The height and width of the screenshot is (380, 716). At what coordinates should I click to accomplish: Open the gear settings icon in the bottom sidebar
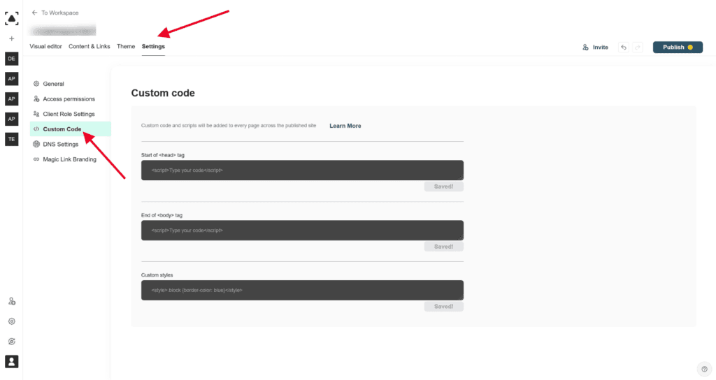pyautogui.click(x=12, y=321)
